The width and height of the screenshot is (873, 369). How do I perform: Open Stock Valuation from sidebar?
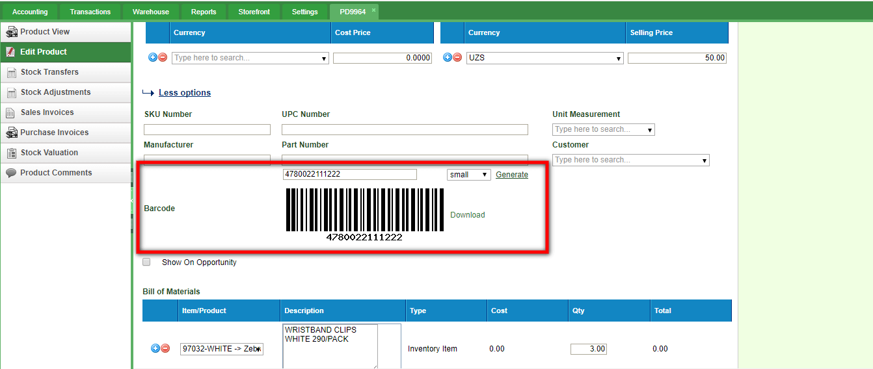(66, 153)
